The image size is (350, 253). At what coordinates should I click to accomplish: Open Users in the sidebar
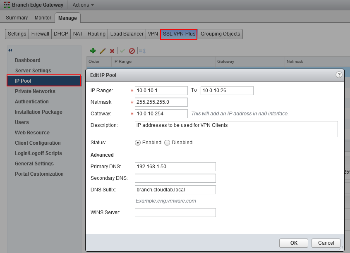[x=22, y=122]
